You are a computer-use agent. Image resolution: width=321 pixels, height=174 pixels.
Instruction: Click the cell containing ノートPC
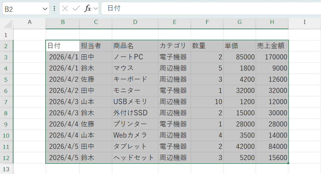[135, 57]
